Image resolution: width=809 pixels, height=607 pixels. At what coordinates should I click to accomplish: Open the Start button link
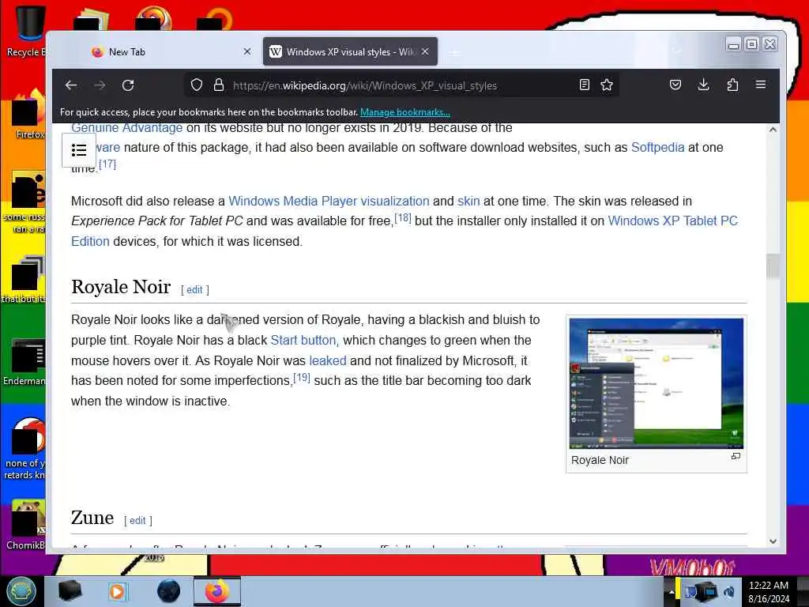click(x=303, y=340)
